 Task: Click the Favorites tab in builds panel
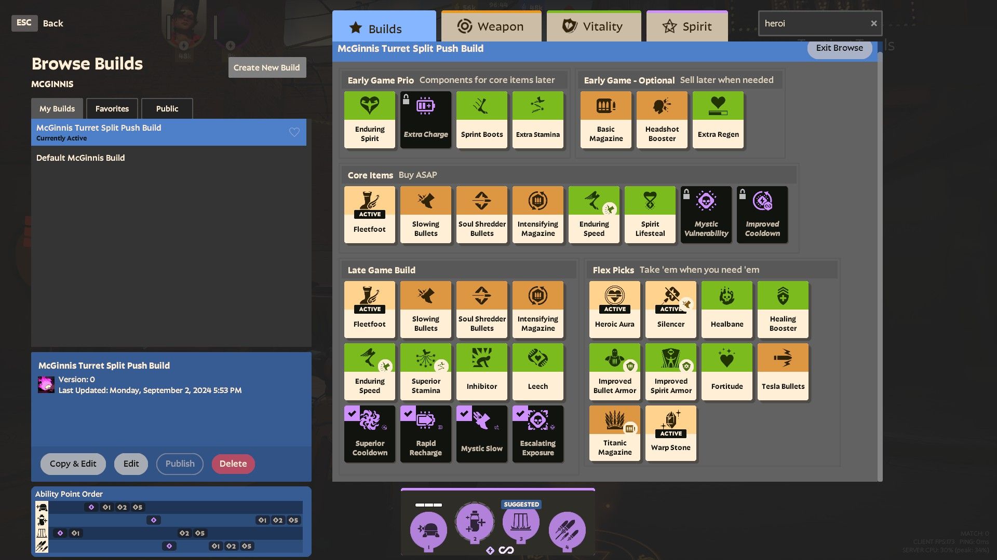112,108
